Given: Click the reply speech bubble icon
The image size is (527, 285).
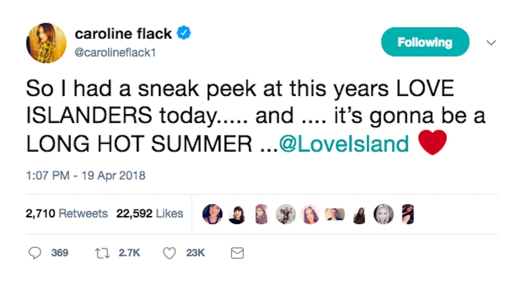Looking at the screenshot, I should 34,253.
